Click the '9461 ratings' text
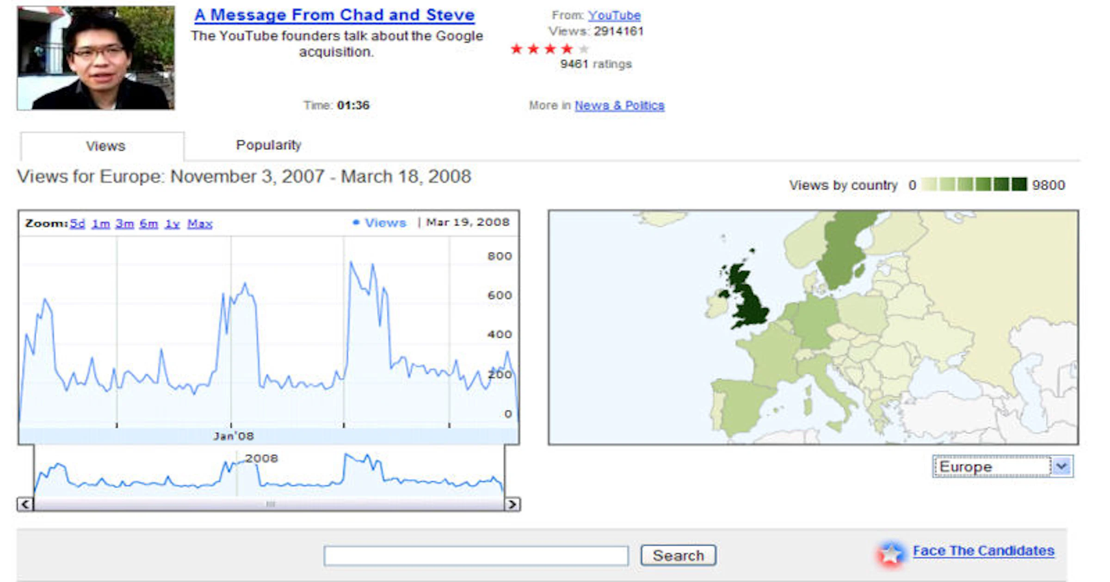 [x=596, y=64]
